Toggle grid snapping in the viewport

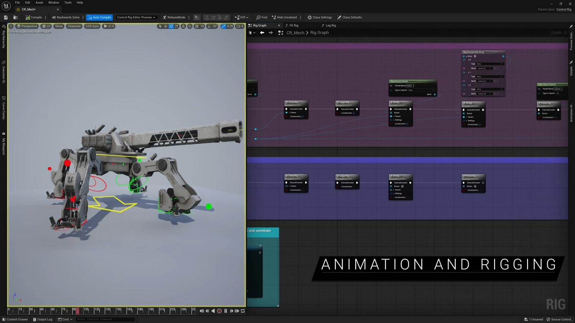click(x=197, y=26)
